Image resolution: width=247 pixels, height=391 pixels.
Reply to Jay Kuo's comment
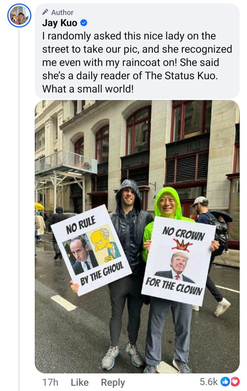coord(113,382)
